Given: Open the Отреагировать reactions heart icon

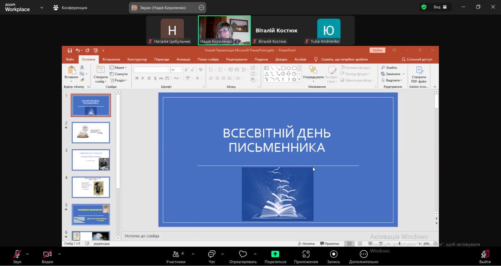Looking at the screenshot, I should (x=243, y=254).
